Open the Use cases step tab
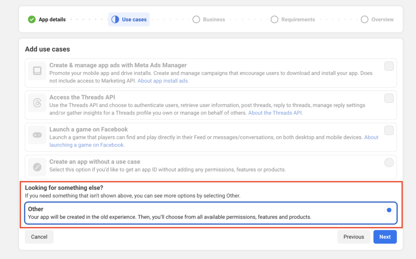Image resolution: width=416 pixels, height=259 pixels. tap(129, 20)
